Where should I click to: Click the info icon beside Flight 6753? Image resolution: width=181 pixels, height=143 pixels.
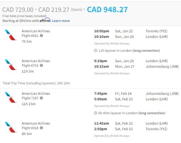click(x=41, y=65)
